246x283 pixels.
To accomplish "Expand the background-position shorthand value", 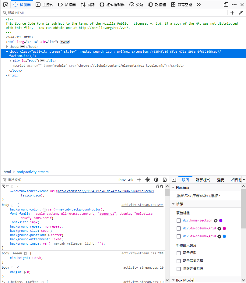I will (x=49, y=235).
